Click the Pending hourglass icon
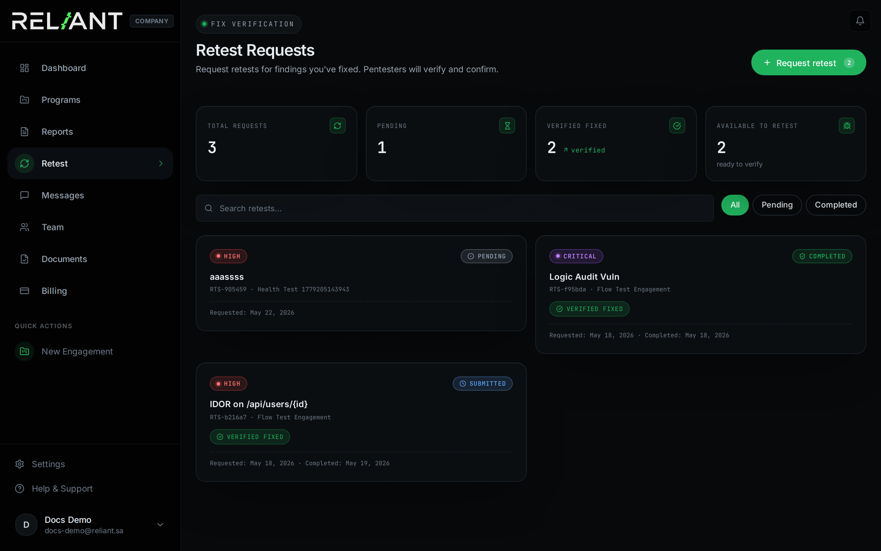Viewport: 881px width, 551px height. [x=507, y=126]
